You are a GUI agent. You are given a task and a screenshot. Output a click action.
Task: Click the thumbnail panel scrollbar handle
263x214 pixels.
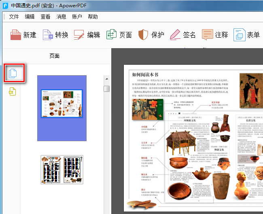pos(106,89)
